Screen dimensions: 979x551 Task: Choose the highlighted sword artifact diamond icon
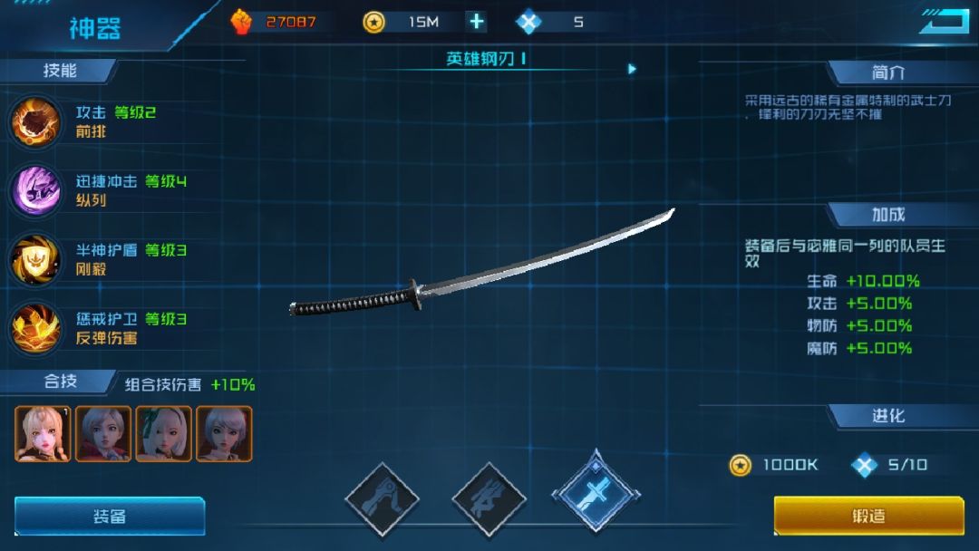pos(596,493)
